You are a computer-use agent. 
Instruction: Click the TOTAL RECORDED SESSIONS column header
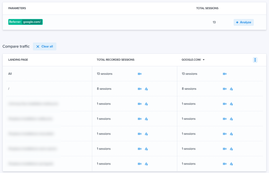(x=116, y=60)
